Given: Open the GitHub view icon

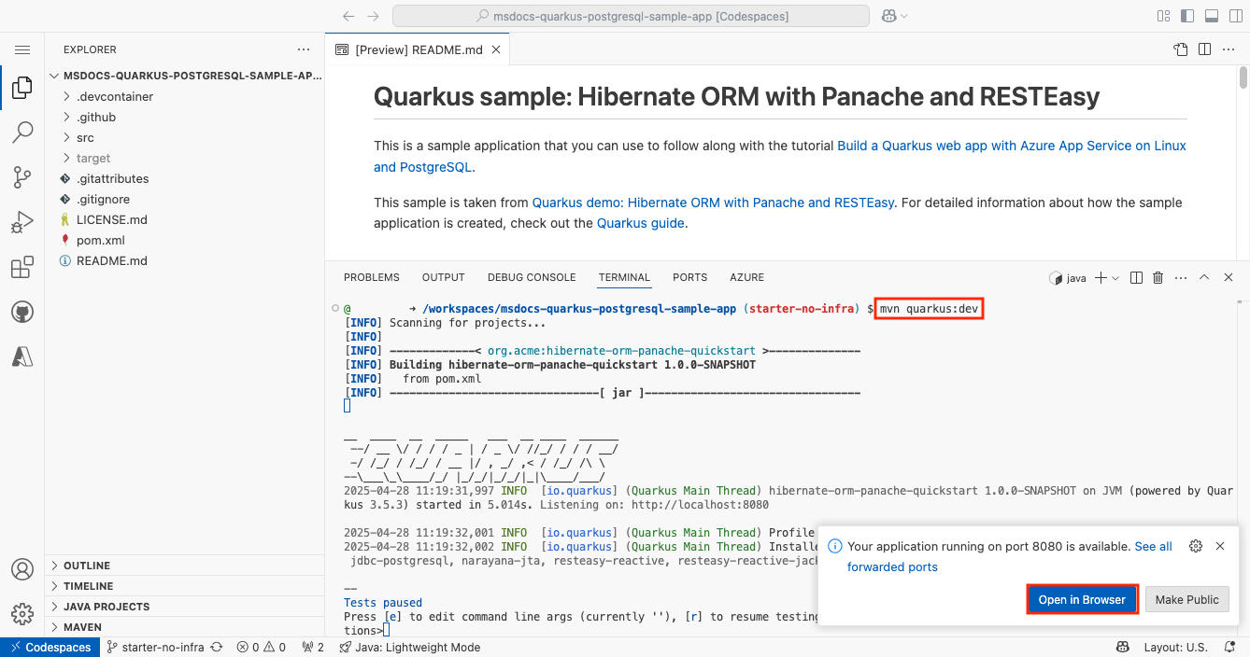Looking at the screenshot, I should (x=22, y=312).
